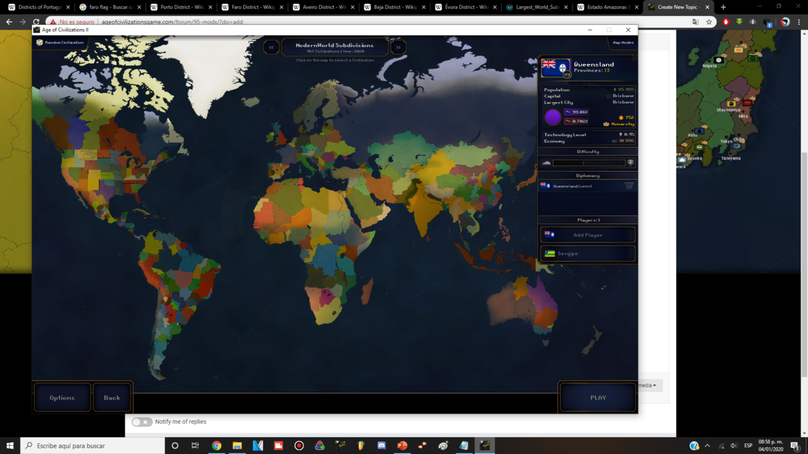
Task: Open a new Chrome tab
Action: [x=723, y=7]
